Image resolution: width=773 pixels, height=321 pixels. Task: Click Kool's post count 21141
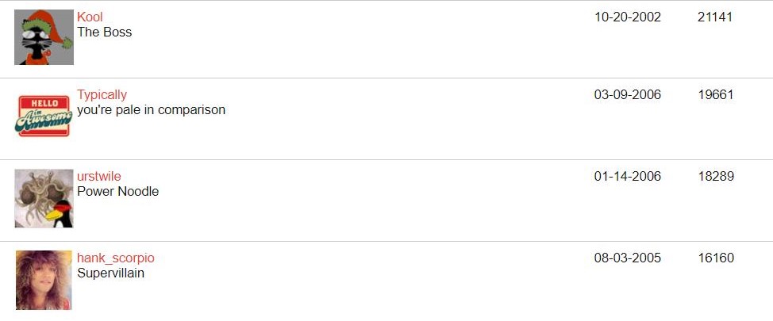(715, 17)
